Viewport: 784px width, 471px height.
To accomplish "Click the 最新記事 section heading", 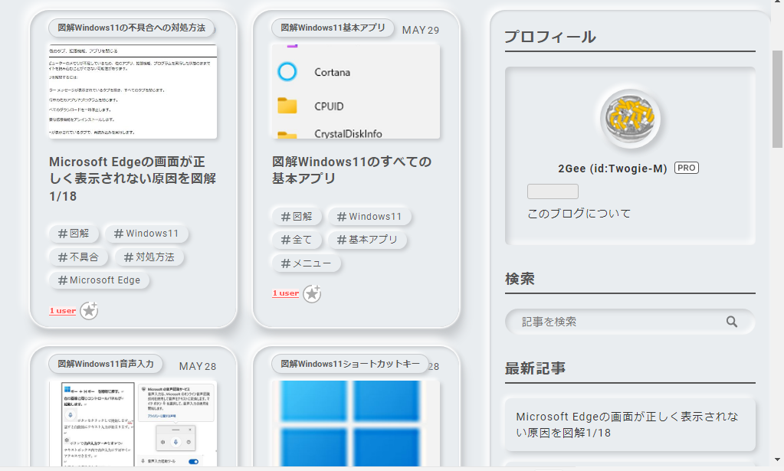I will coord(535,368).
